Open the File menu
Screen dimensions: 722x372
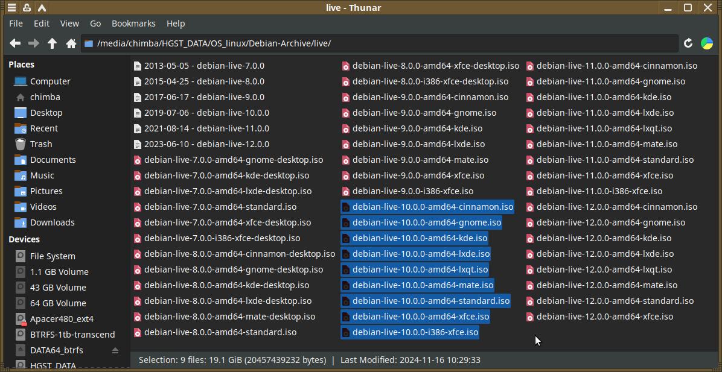16,24
